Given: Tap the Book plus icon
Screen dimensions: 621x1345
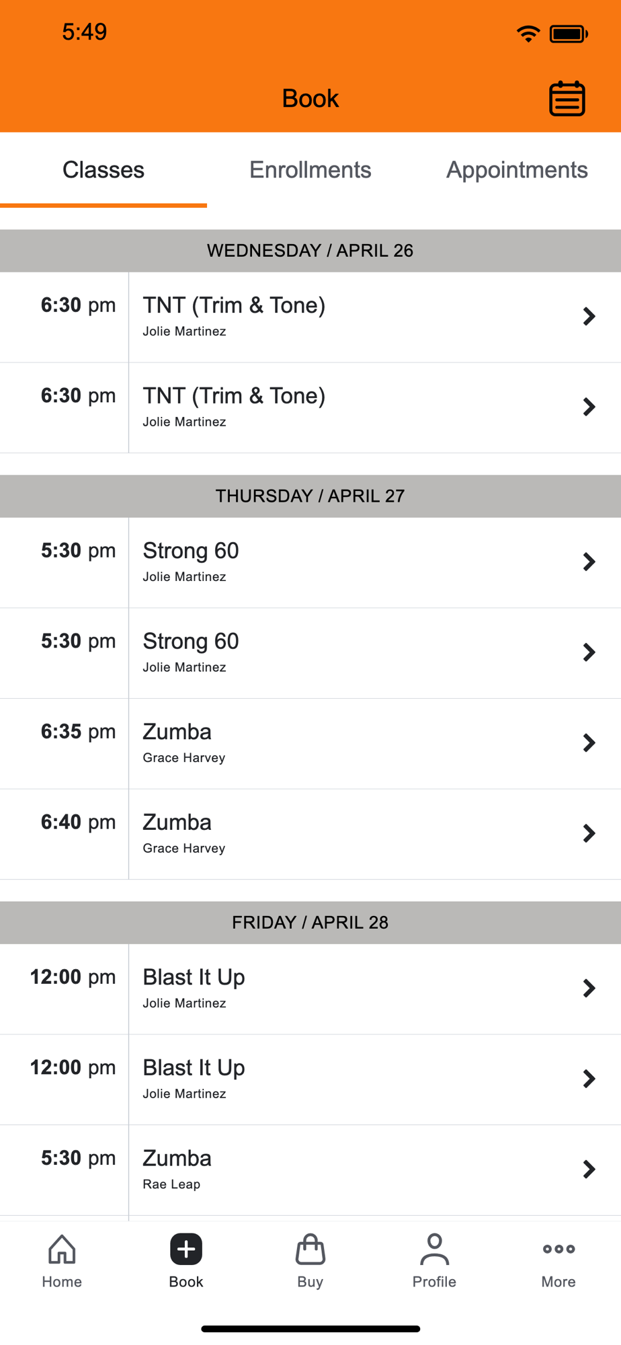Looking at the screenshot, I should pyautogui.click(x=186, y=1250).
